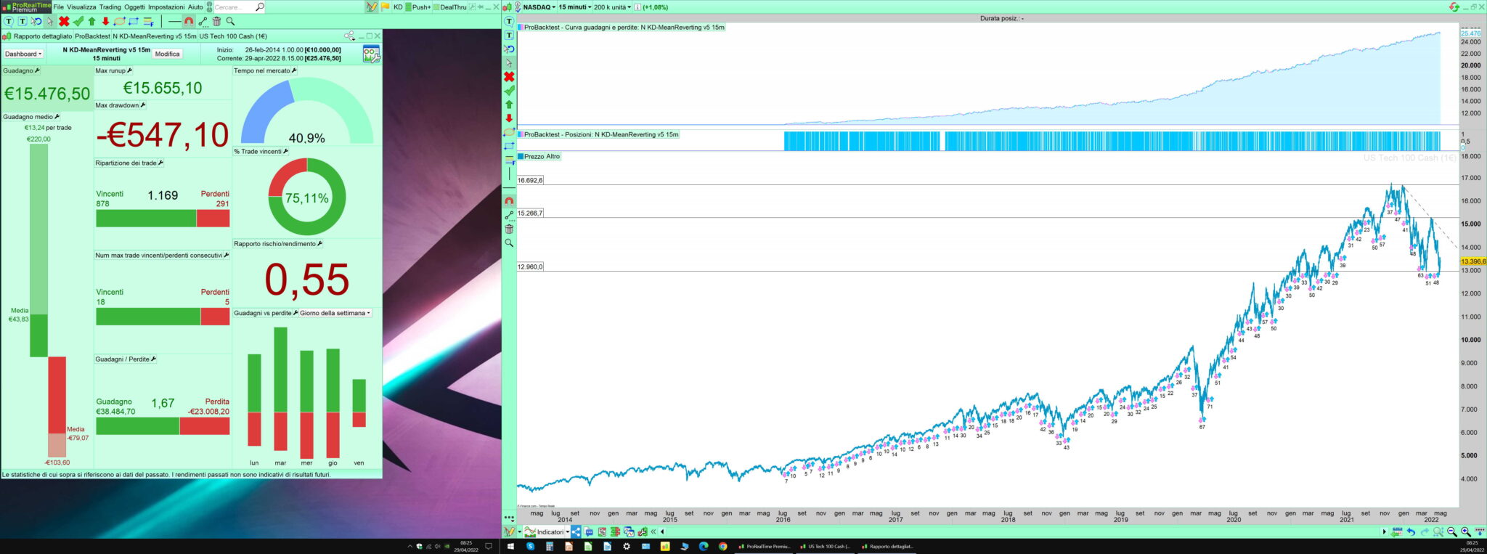The width and height of the screenshot is (1487, 554).
Task: Select the ProBacktest curva guadagni color swatch
Action: (x=521, y=28)
